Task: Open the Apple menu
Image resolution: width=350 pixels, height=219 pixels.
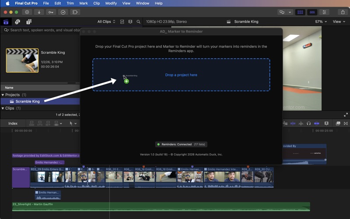Action: (x=7, y=3)
